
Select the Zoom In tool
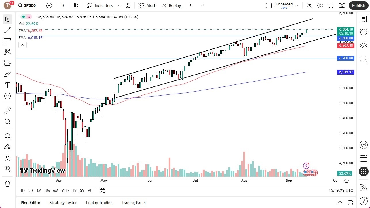coord(7,121)
